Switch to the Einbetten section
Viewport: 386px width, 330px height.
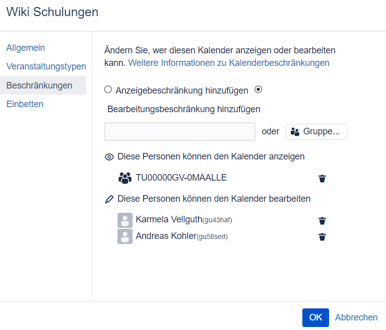[x=25, y=104]
